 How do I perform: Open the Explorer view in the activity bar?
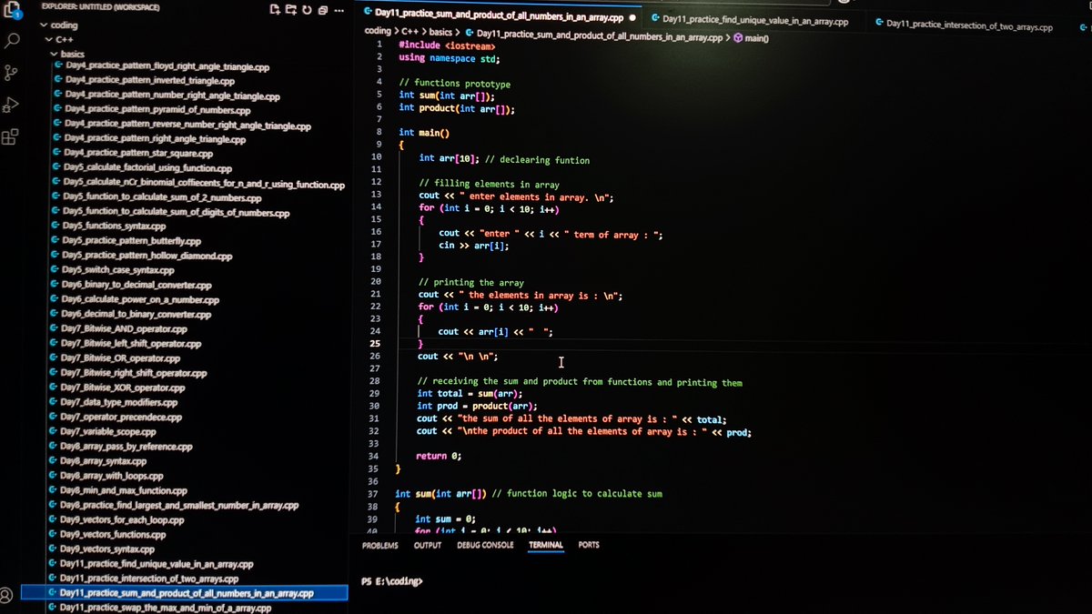coord(12,12)
